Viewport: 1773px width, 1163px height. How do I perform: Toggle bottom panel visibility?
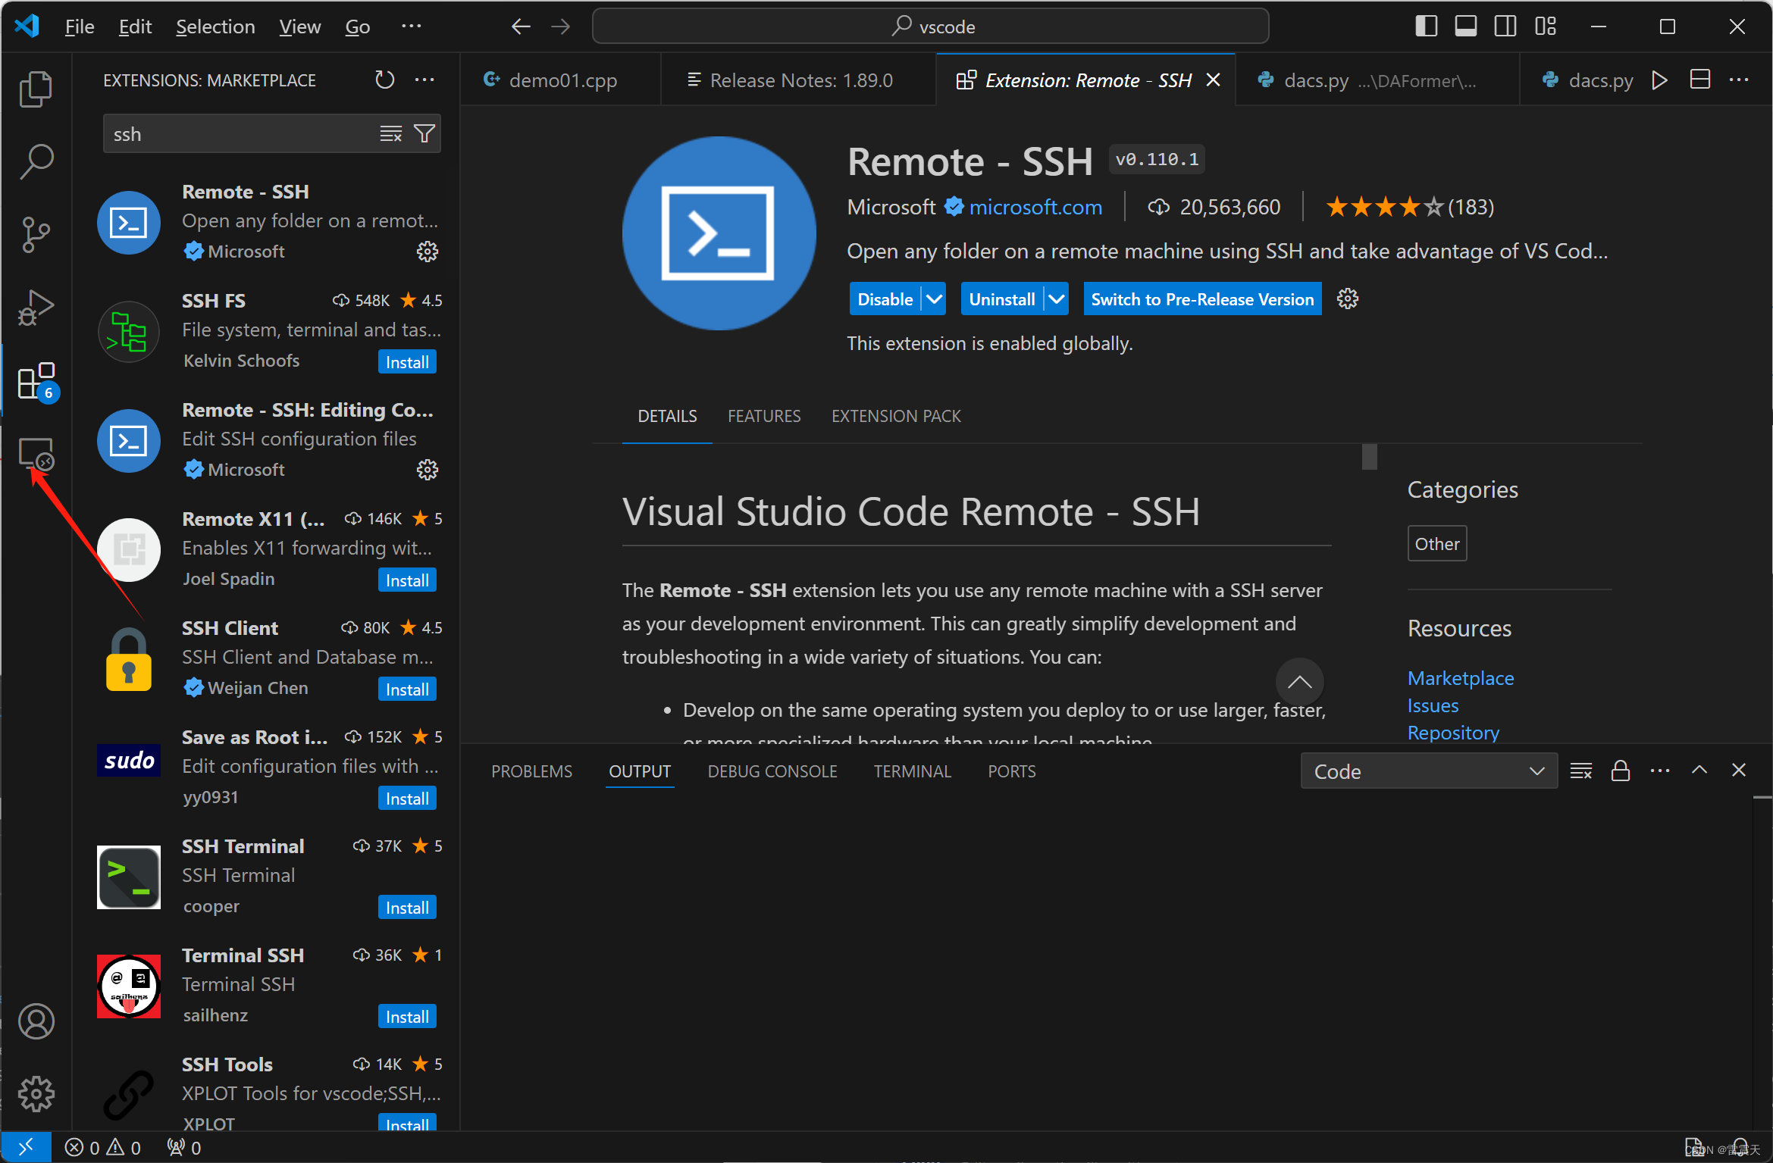point(1465,27)
